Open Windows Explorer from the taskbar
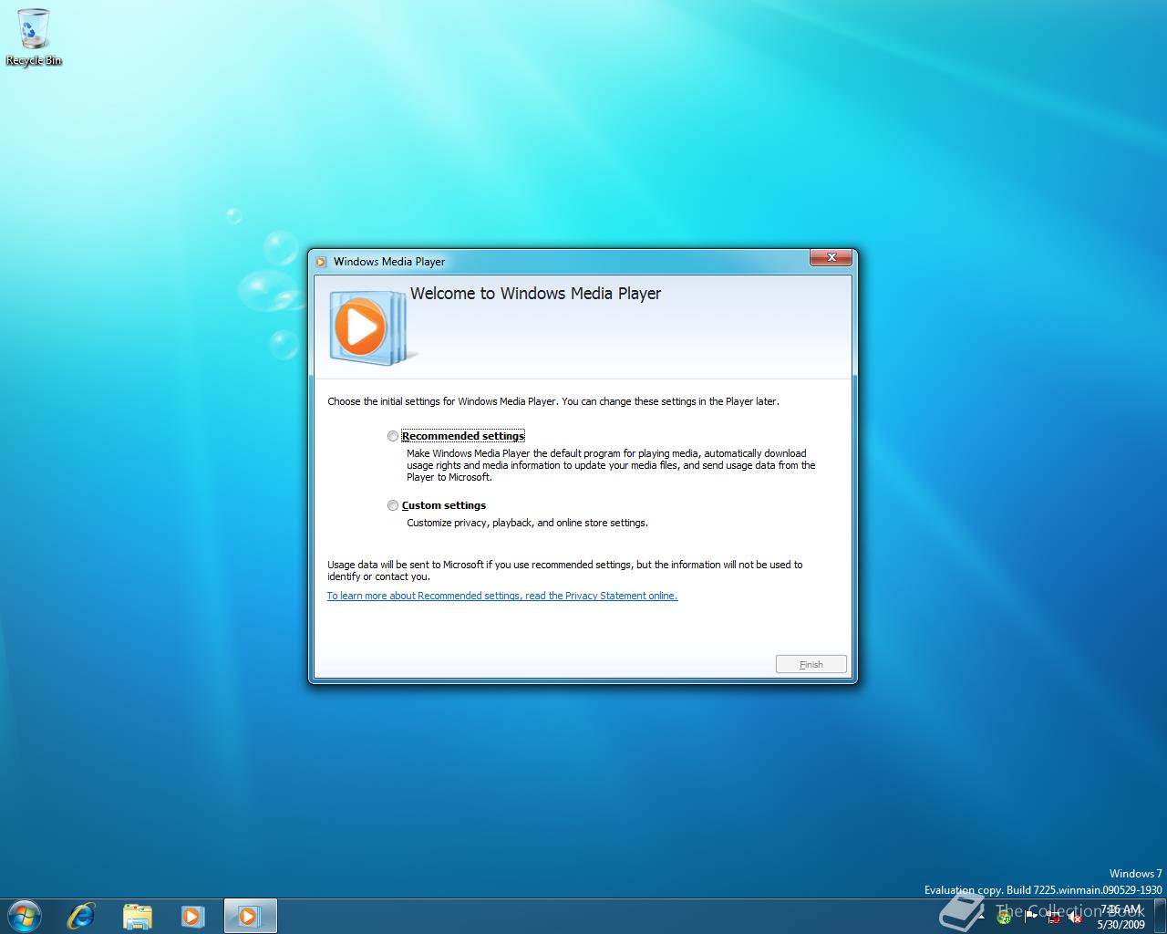This screenshot has height=934, width=1167. pyautogui.click(x=137, y=916)
